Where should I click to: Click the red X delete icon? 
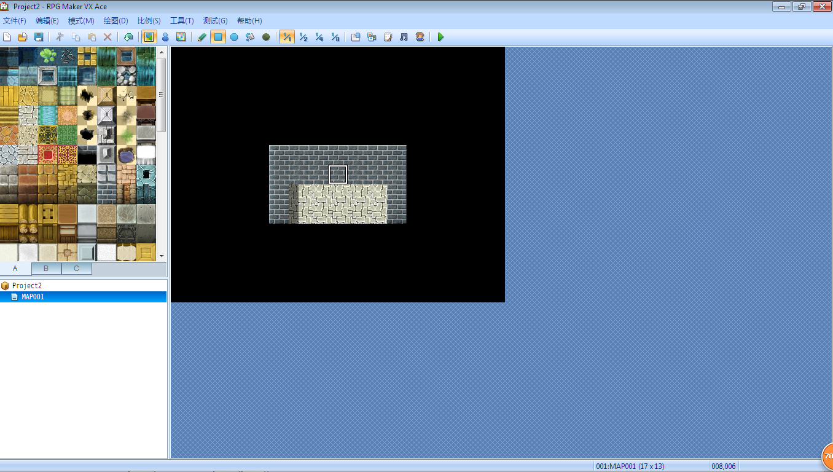108,37
